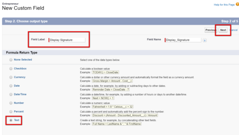This screenshot has height=135, width=239.
Task: Click example 'Reminder Date = CloseDate - 7'
Action: (x=111, y=90)
